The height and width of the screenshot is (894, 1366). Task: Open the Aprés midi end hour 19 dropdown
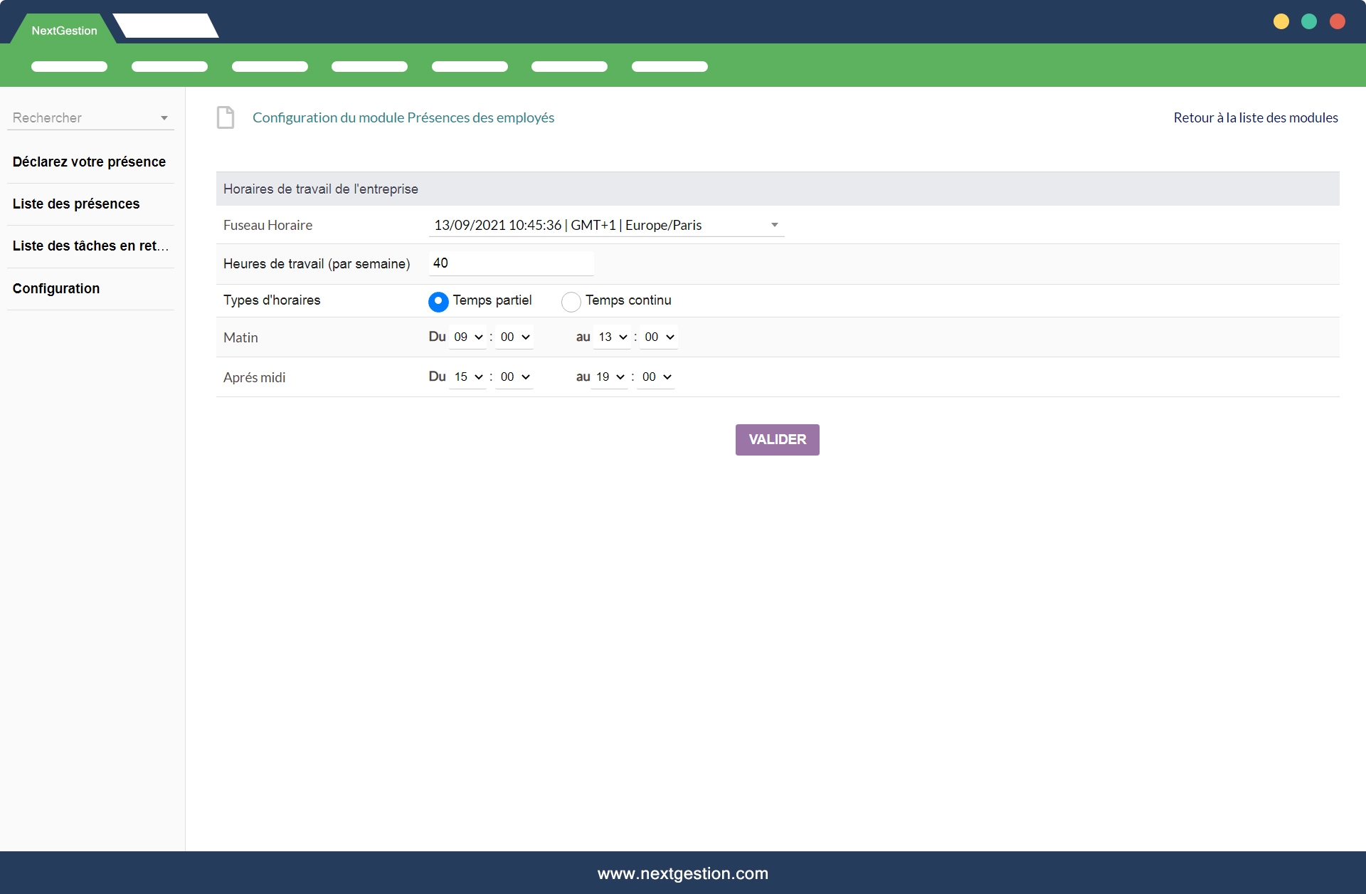click(x=610, y=377)
